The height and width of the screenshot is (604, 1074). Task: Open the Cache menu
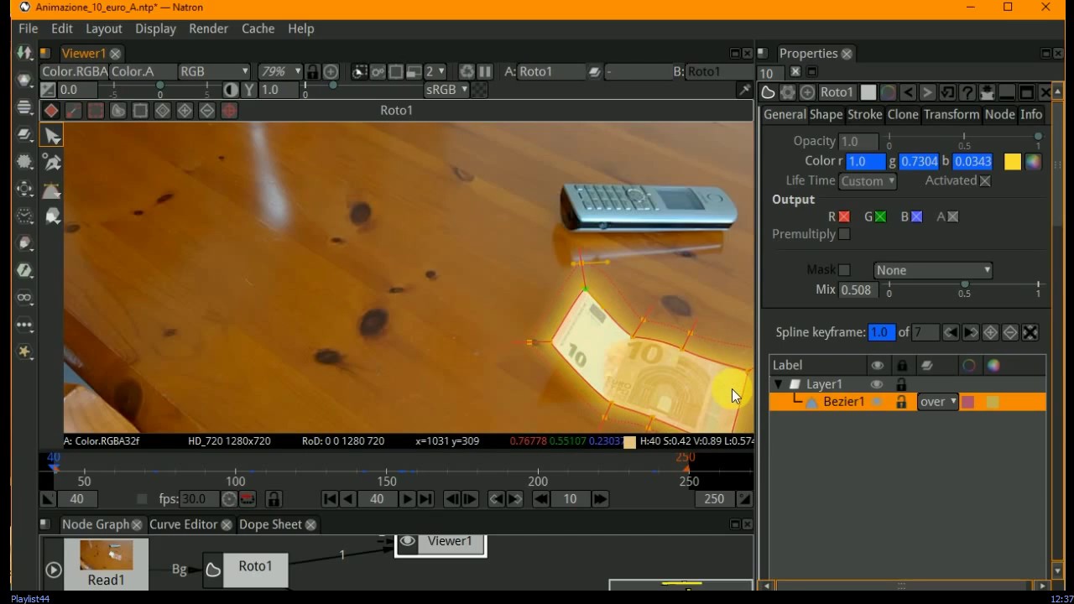tap(258, 29)
